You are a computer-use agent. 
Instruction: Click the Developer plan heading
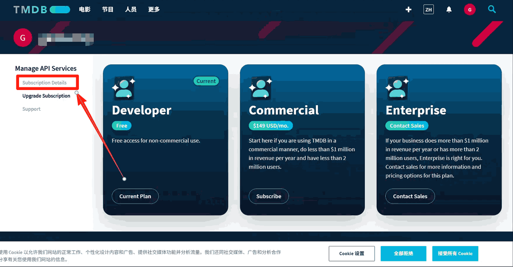[x=141, y=110]
